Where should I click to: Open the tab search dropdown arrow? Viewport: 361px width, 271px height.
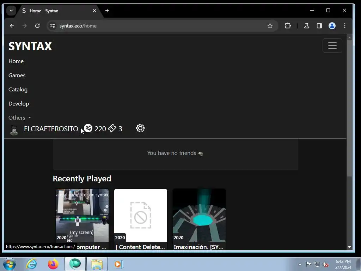(x=11, y=11)
